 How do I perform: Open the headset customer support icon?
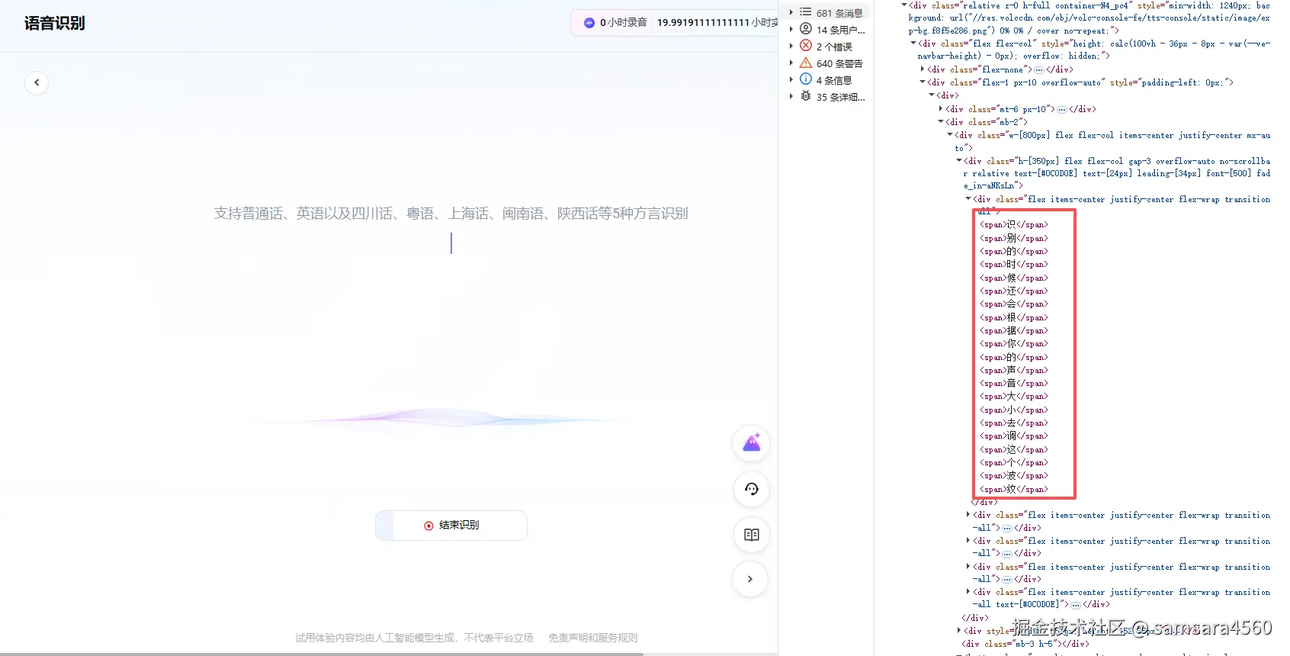pyautogui.click(x=752, y=489)
